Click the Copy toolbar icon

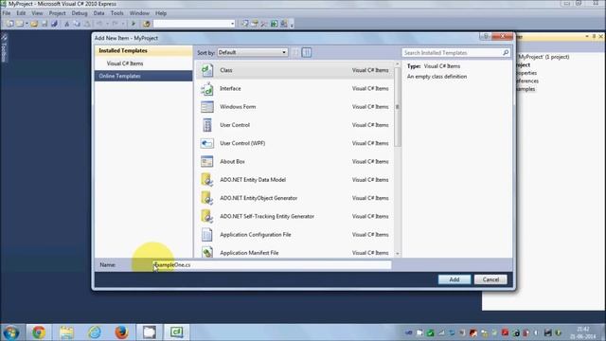pos(77,24)
